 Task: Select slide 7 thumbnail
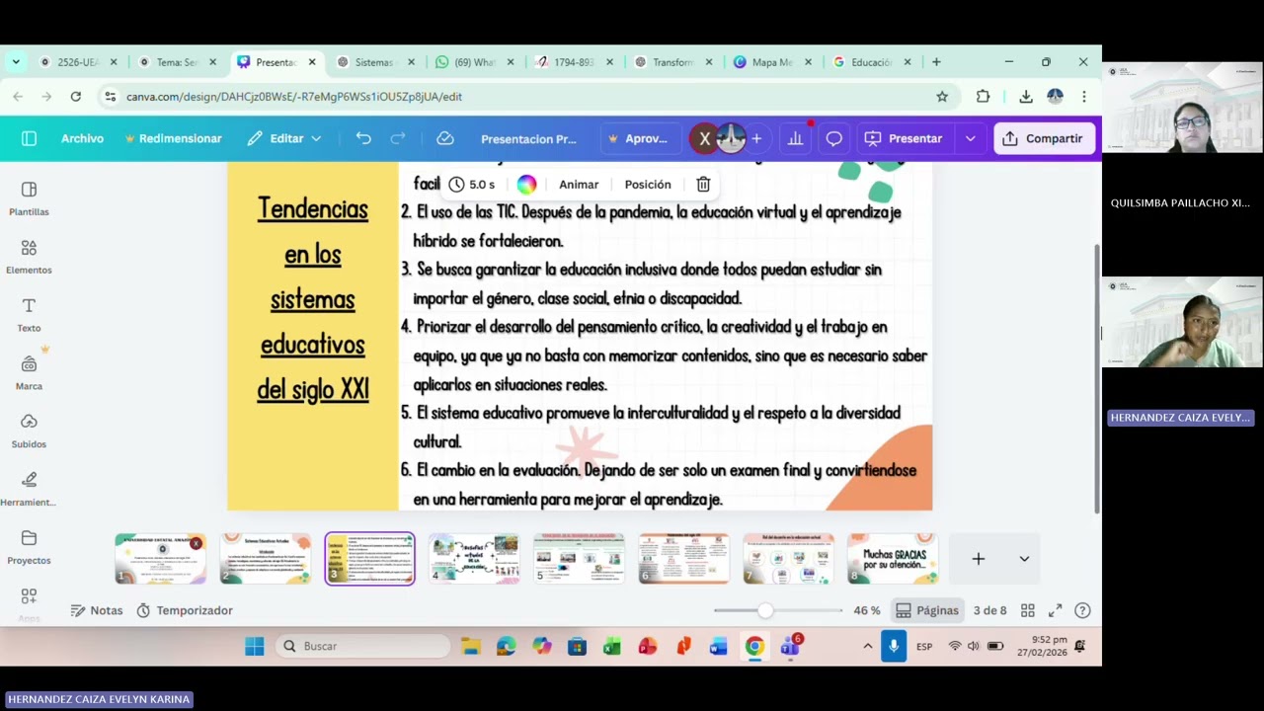click(x=788, y=559)
